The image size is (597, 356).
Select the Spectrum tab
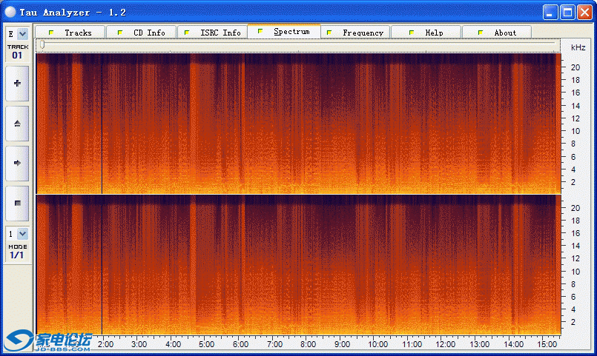284,32
